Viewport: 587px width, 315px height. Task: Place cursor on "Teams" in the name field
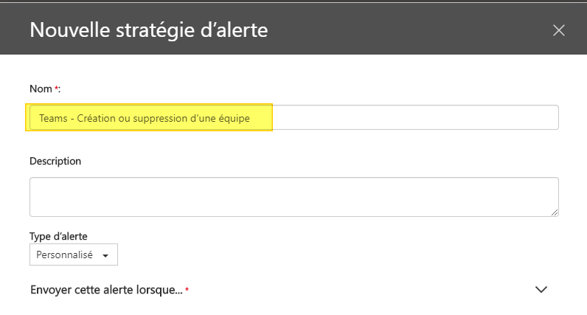click(x=53, y=118)
